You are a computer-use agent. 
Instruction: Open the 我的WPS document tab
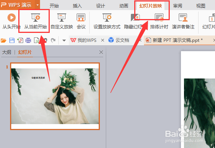click(x=83, y=40)
